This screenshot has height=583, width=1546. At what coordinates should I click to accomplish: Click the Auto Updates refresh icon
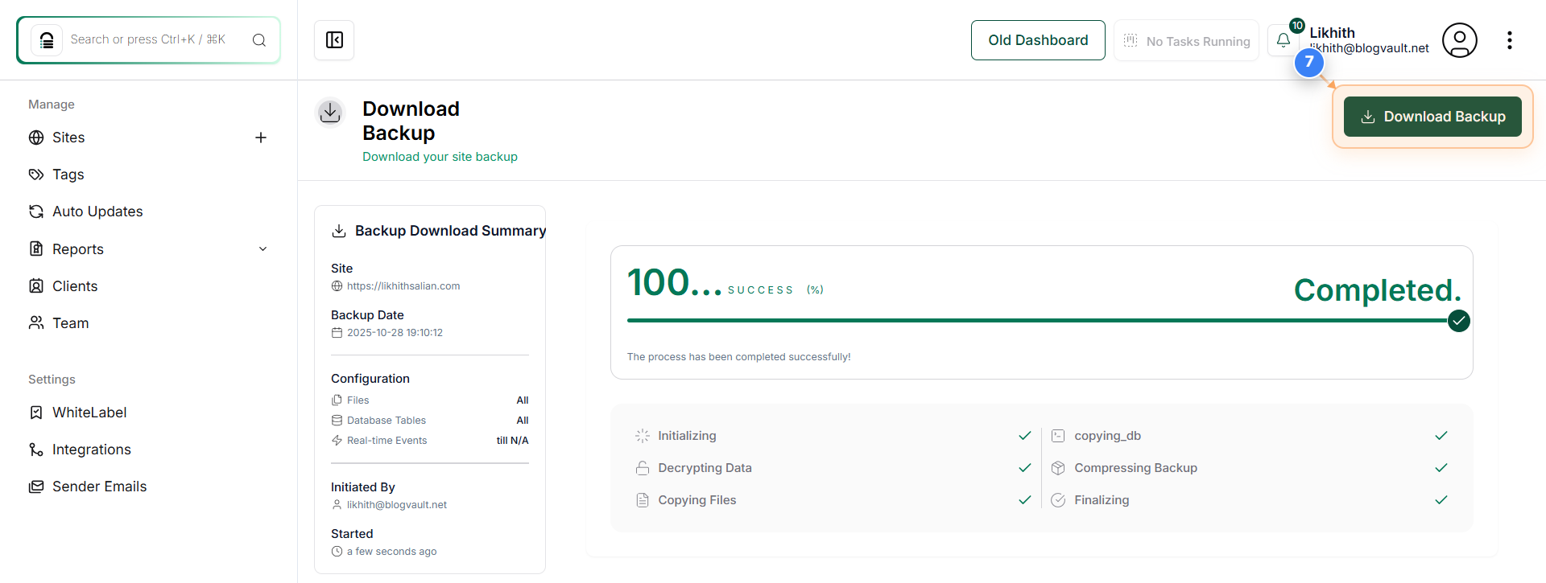coord(36,211)
